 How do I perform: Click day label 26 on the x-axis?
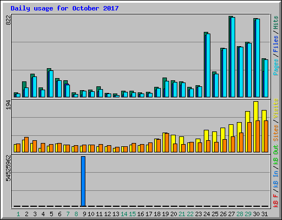(x=223, y=214)
